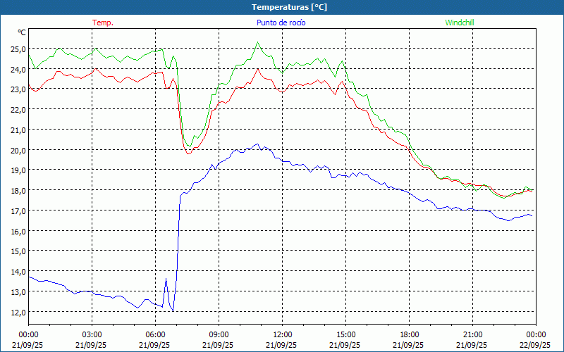564x352 pixels.
Task: Select the green "Windchill" legend label
Action: [x=459, y=23]
